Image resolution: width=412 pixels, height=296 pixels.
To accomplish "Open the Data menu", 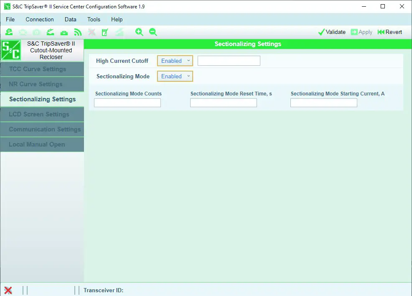I will pos(71,20).
